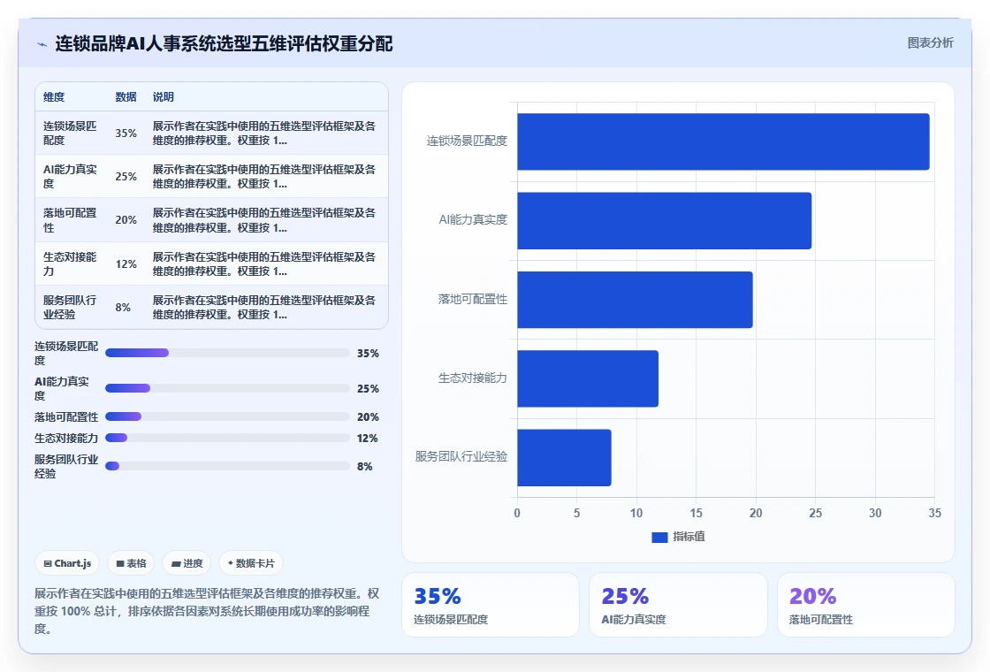This screenshot has height=672, width=990.
Task: Click the 说明 column header in the table
Action: (163, 96)
